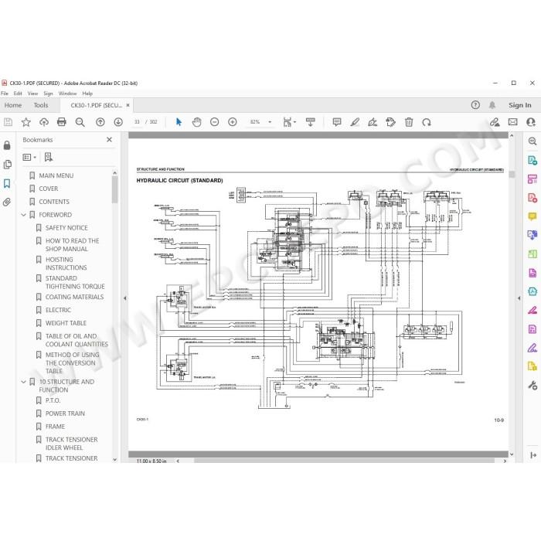Screen dimensions: 541x541
Task: Open Page Thumbnails panel
Action: (x=7, y=164)
